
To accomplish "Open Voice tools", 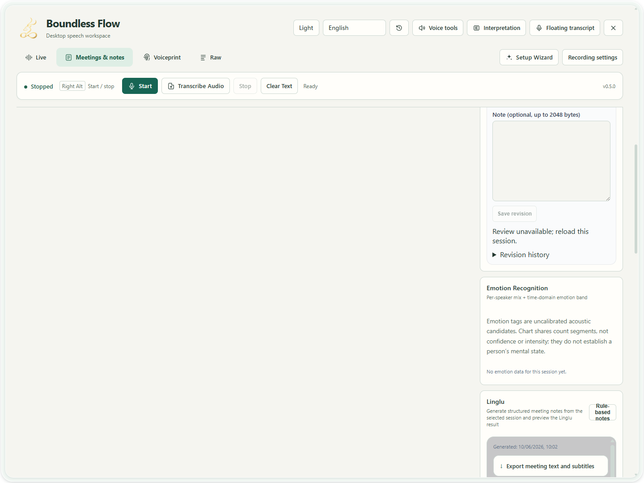I will [438, 28].
